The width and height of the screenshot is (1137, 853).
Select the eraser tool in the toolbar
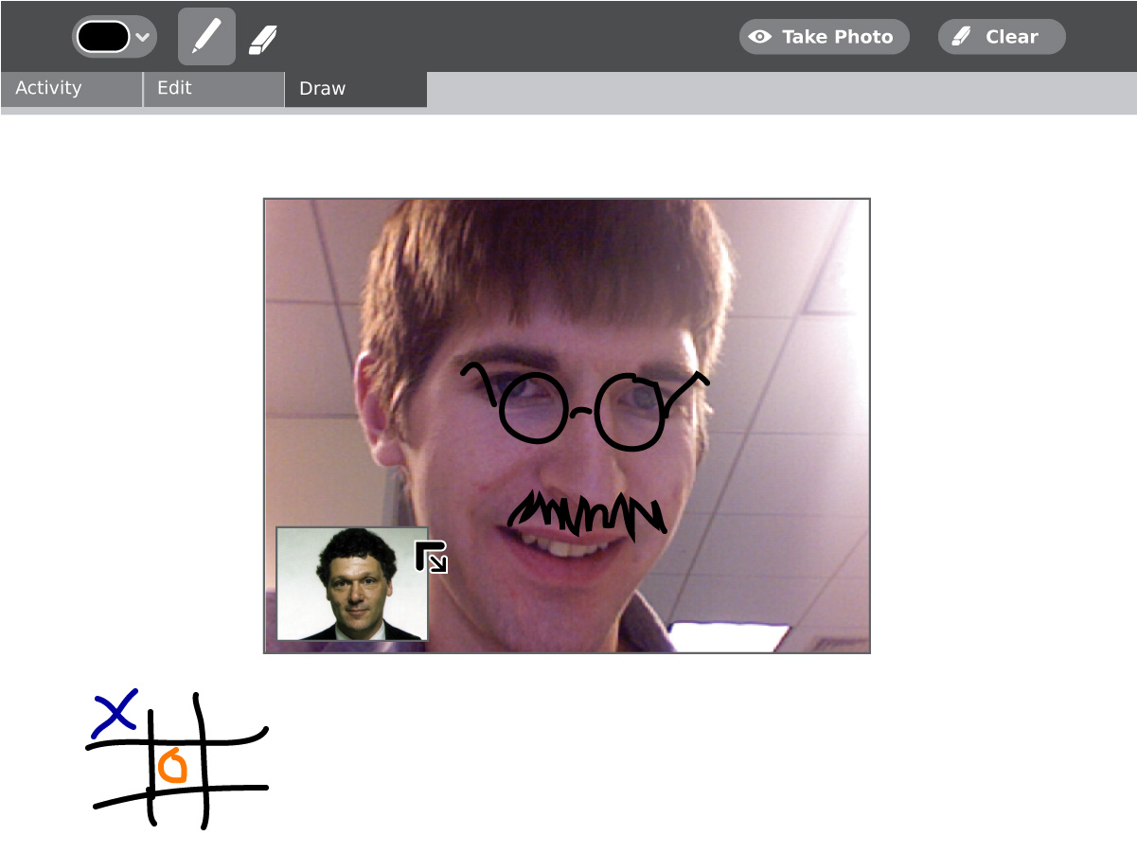262,39
